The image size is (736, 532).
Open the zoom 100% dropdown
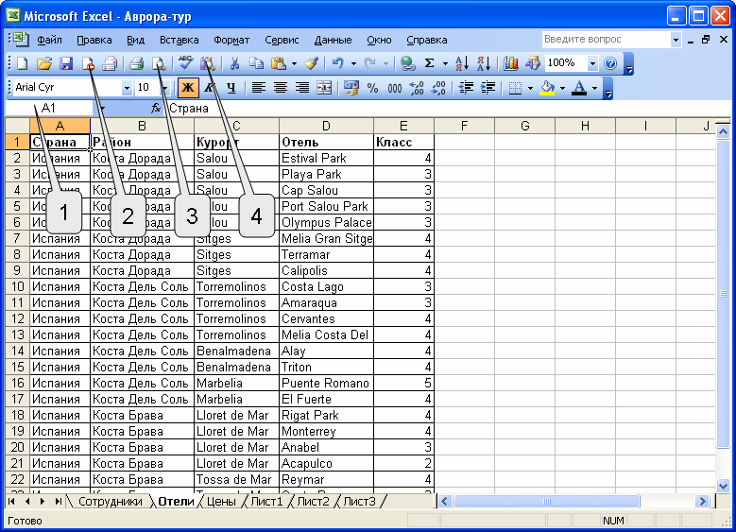click(592, 63)
